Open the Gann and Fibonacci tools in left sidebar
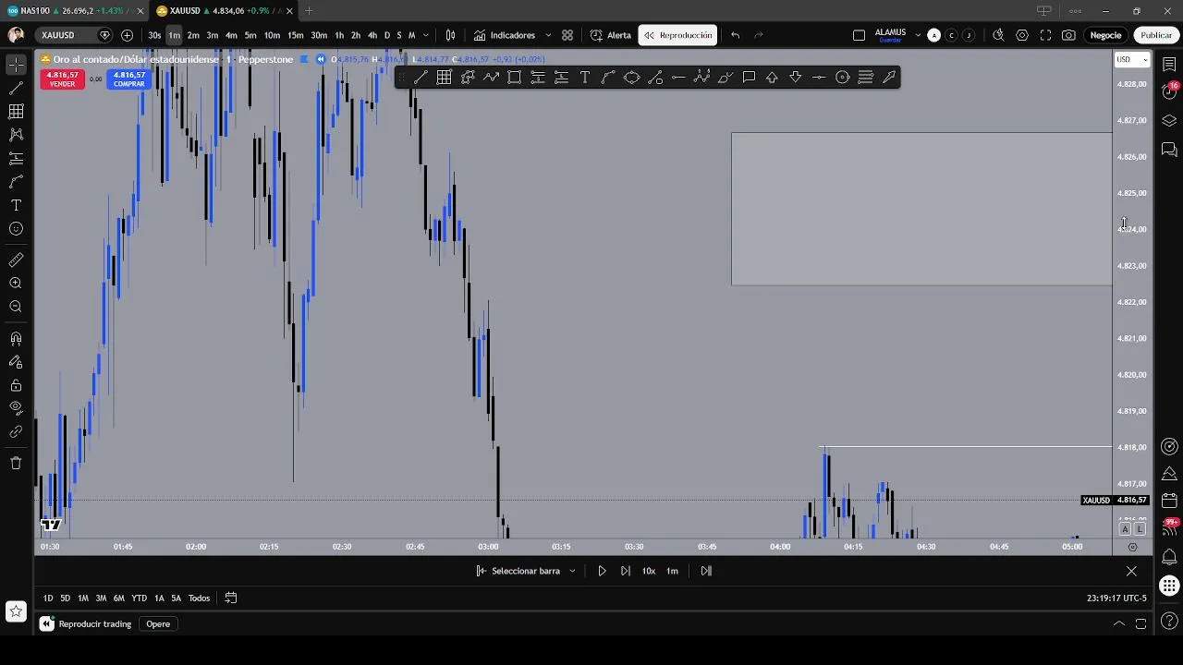Image resolution: width=1183 pixels, height=665 pixels. pos(16,111)
